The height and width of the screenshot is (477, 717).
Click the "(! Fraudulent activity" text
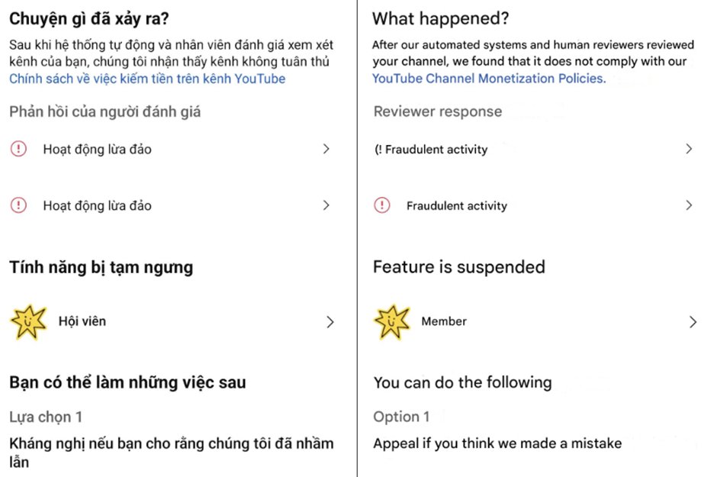tap(431, 150)
